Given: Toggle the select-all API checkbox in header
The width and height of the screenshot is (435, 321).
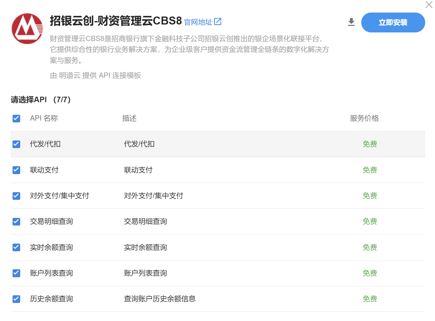Looking at the screenshot, I should 16,118.
